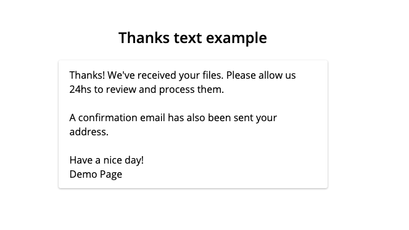This screenshot has width=409, height=230.
Task: Click the word "example" in the heading
Action: pyautogui.click(x=236, y=39)
